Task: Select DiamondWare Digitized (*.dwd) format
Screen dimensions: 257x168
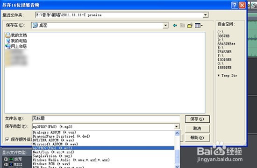Action: tap(103, 136)
